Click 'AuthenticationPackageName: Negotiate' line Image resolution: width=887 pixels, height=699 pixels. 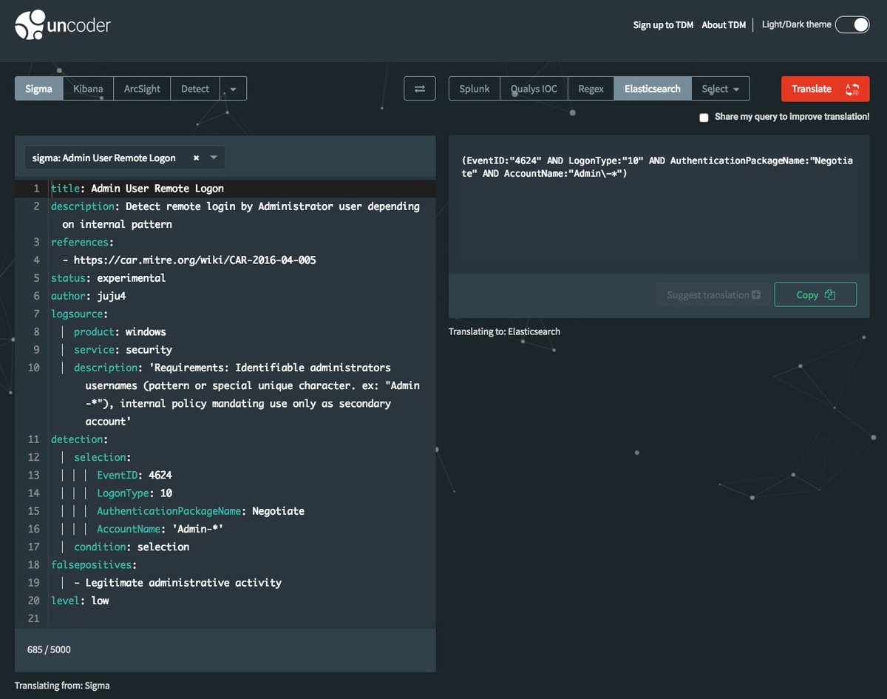pyautogui.click(x=200, y=511)
